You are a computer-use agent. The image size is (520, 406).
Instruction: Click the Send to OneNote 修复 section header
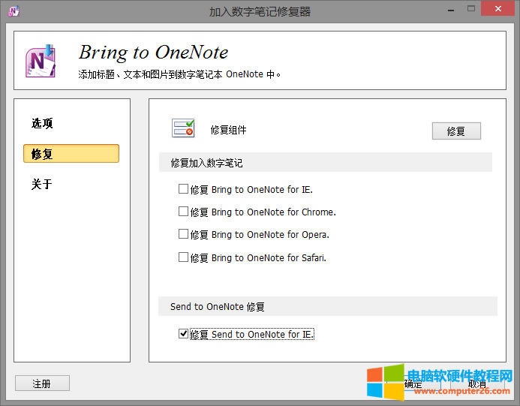(218, 306)
